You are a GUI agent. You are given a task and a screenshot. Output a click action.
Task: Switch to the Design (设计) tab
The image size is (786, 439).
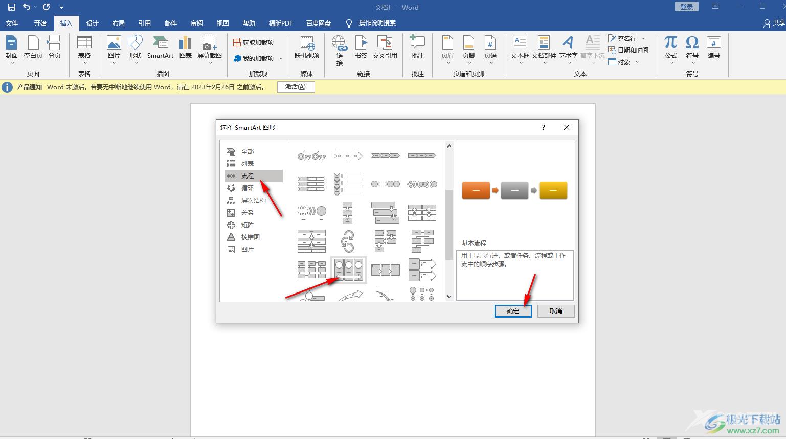[x=93, y=23]
